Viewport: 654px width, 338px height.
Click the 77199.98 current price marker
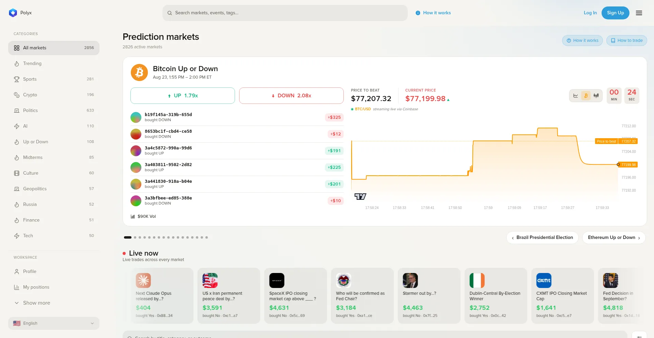point(628,165)
